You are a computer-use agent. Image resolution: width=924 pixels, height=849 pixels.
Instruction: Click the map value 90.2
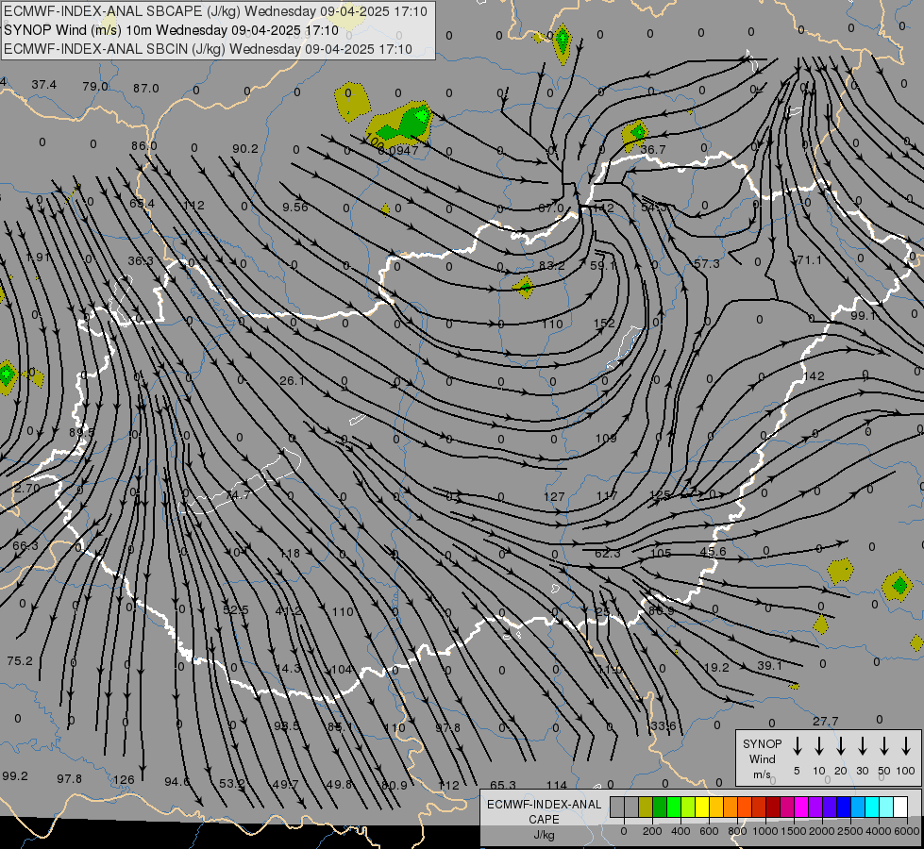[245, 149]
